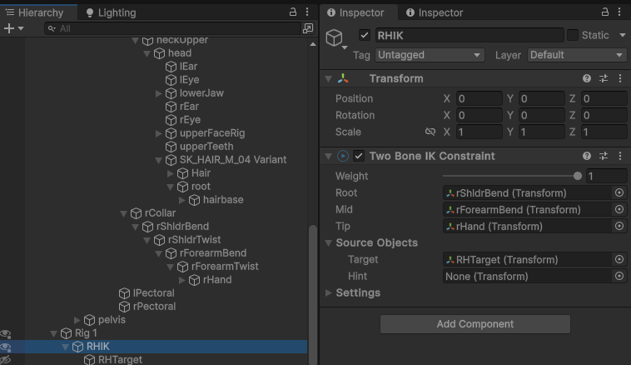Click the RHIK object name field

[469, 35]
